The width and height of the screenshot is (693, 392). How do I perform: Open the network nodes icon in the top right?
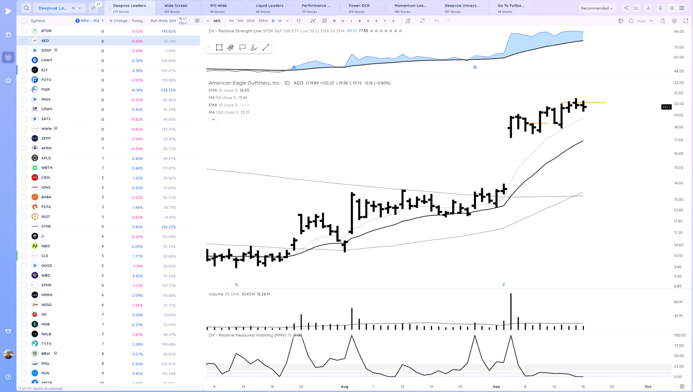coord(648,8)
